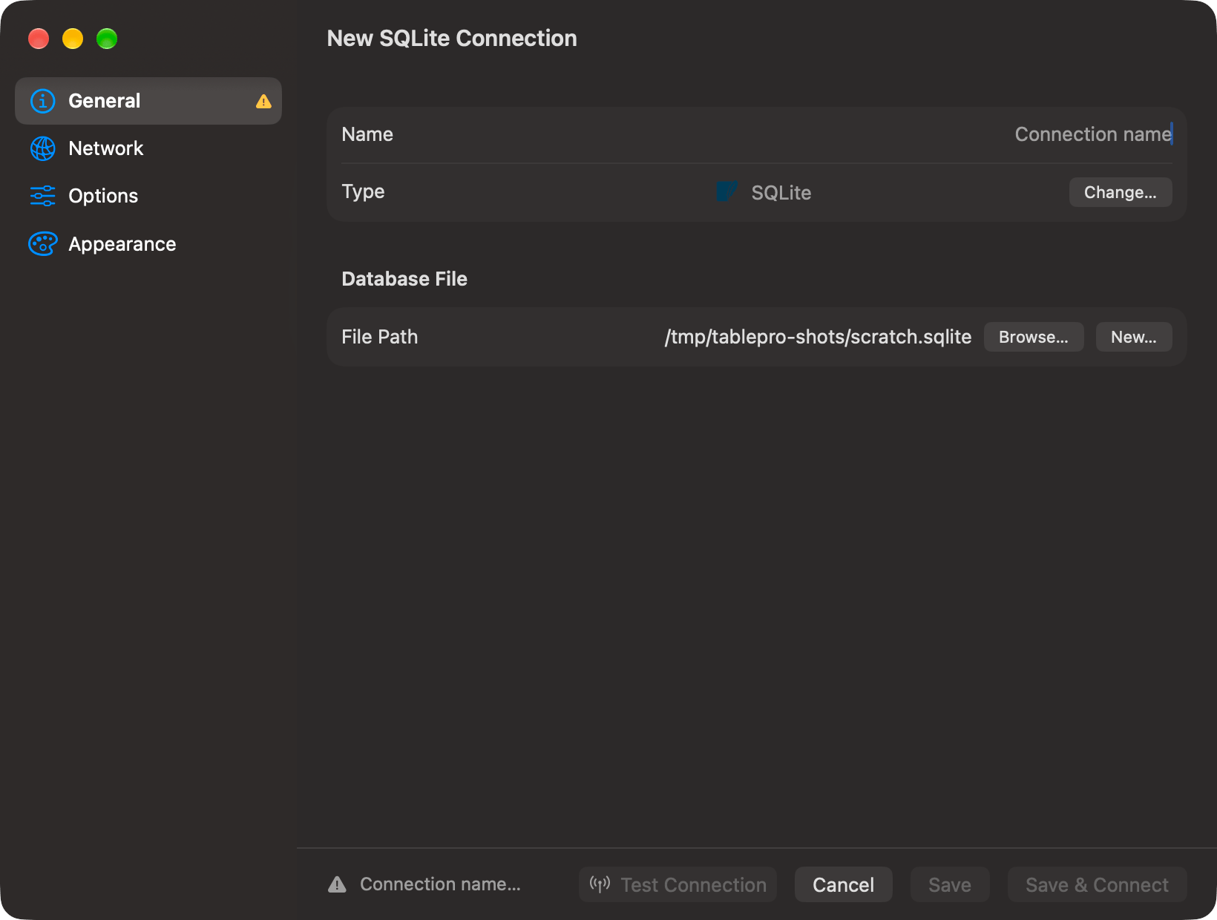Click the 'Connection name...' validation message
This screenshot has width=1217, height=920.
[440, 884]
